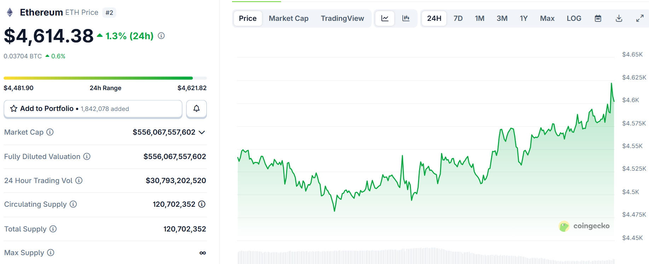This screenshot has width=649, height=264.
Task: Open the info icon beside Circulating Supply label
Action: (x=73, y=204)
